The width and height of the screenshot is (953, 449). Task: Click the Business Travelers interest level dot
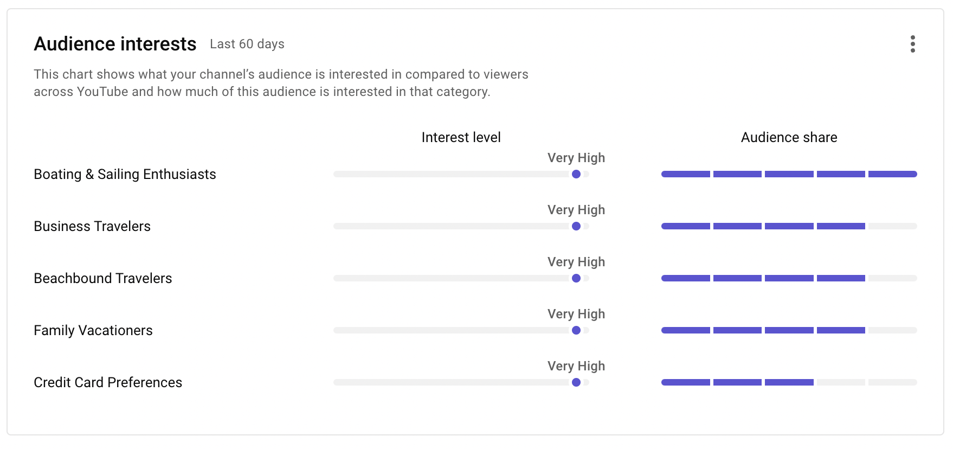point(576,226)
